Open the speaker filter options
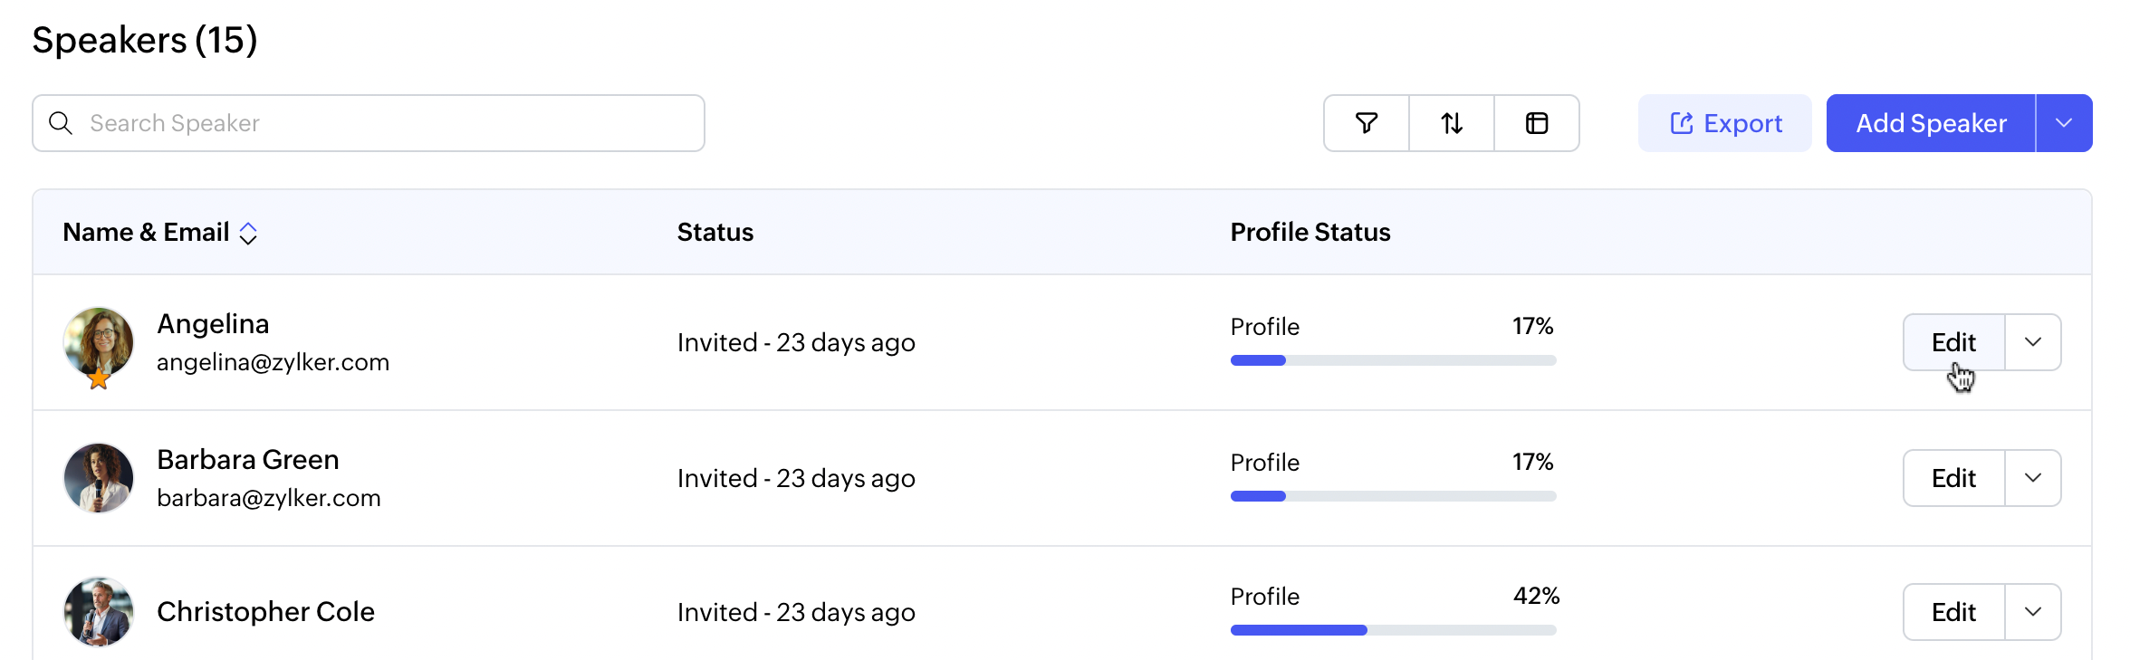The height and width of the screenshot is (660, 2130). click(x=1367, y=123)
